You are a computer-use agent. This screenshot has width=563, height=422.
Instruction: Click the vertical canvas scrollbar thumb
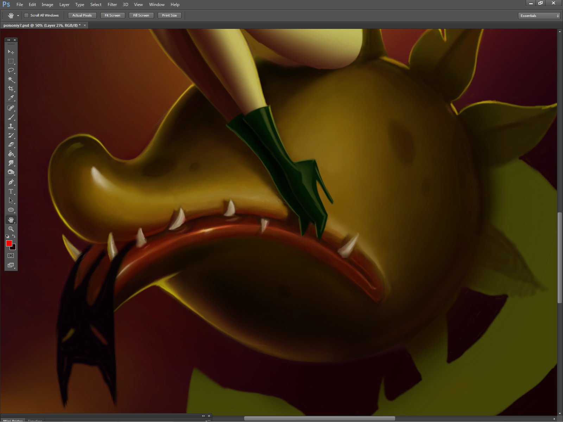point(560,257)
